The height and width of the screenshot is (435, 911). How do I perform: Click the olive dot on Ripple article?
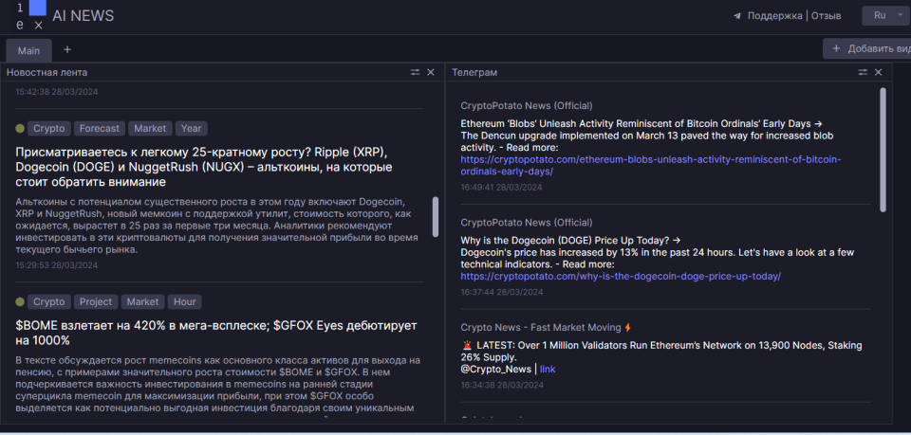(20, 128)
